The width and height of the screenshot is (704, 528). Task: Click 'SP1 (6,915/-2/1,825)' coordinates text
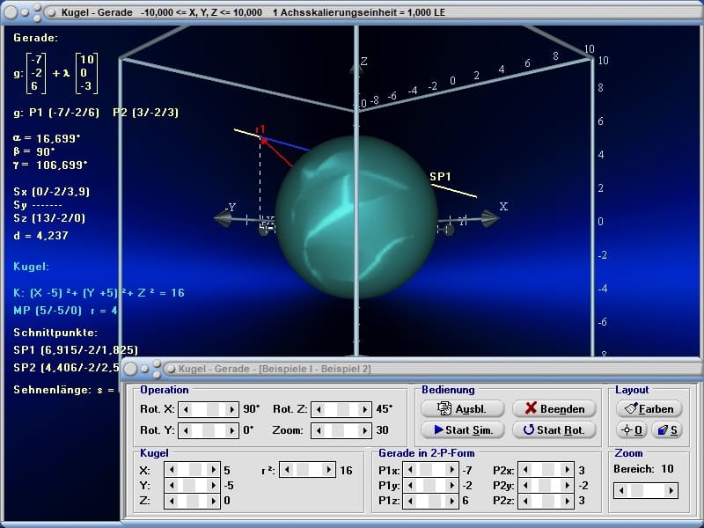(76, 349)
